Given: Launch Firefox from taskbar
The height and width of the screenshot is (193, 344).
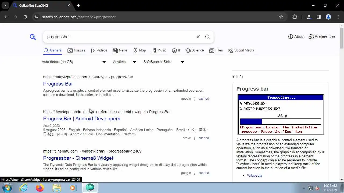Looking at the screenshot, I should pos(40,188).
